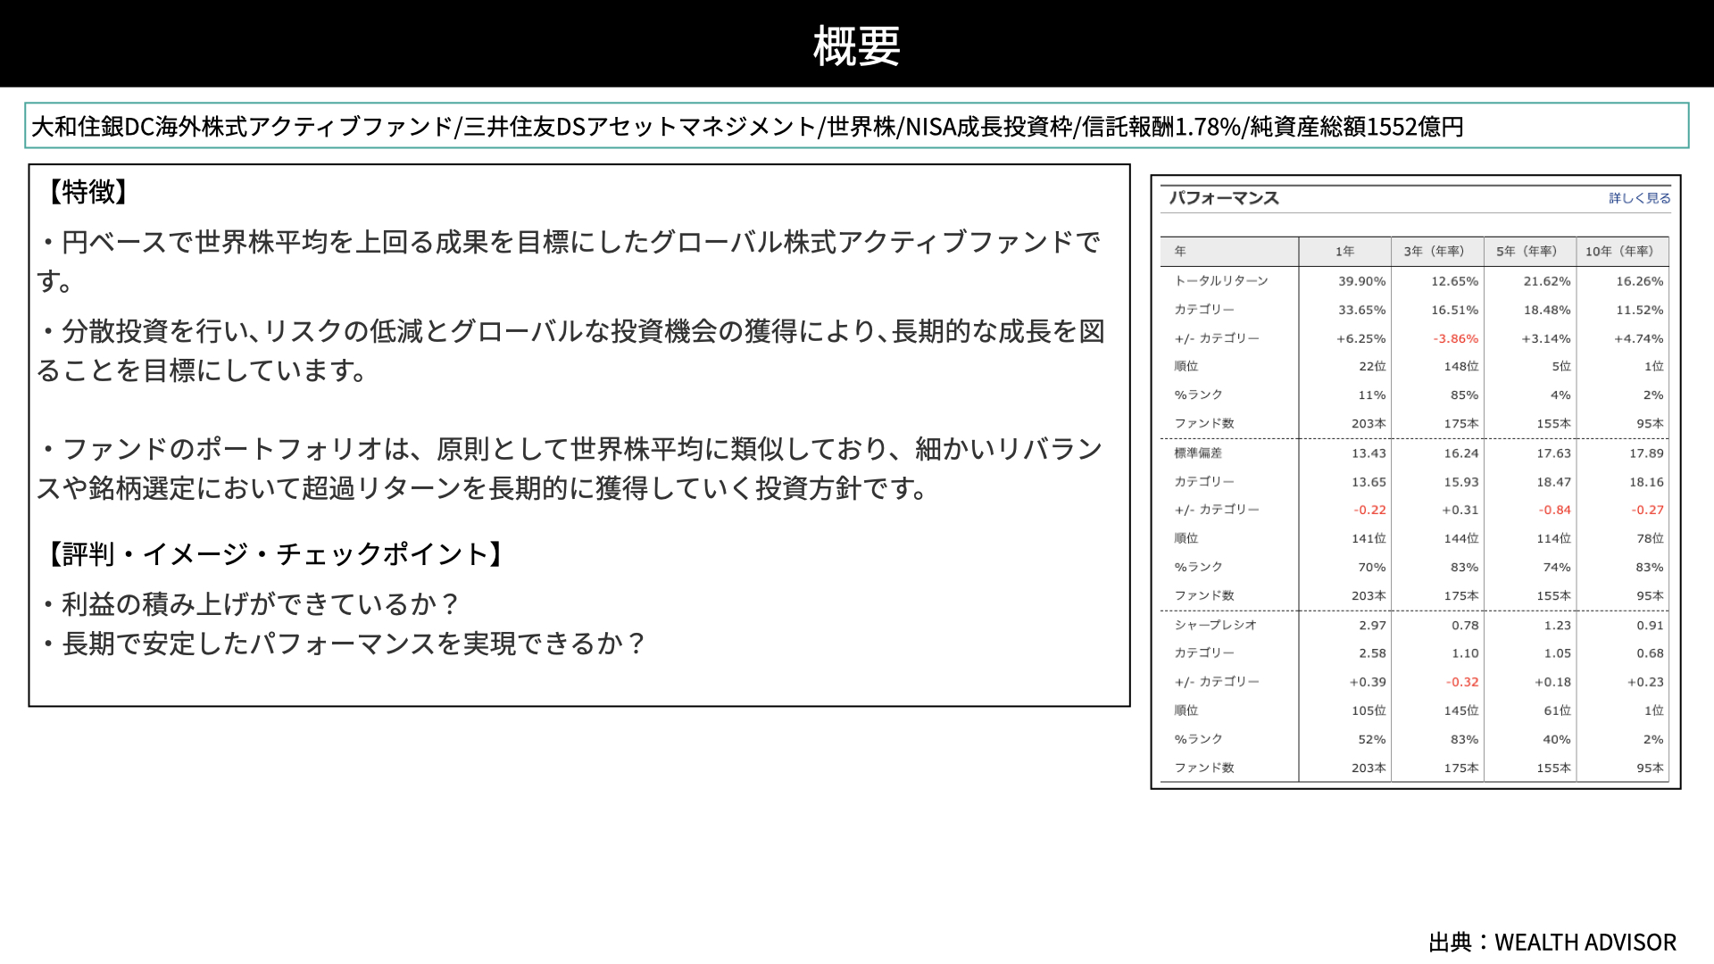Image resolution: width=1714 pixels, height=964 pixels.
Task: Click the red -0.22 value
Action: [x=1369, y=511]
